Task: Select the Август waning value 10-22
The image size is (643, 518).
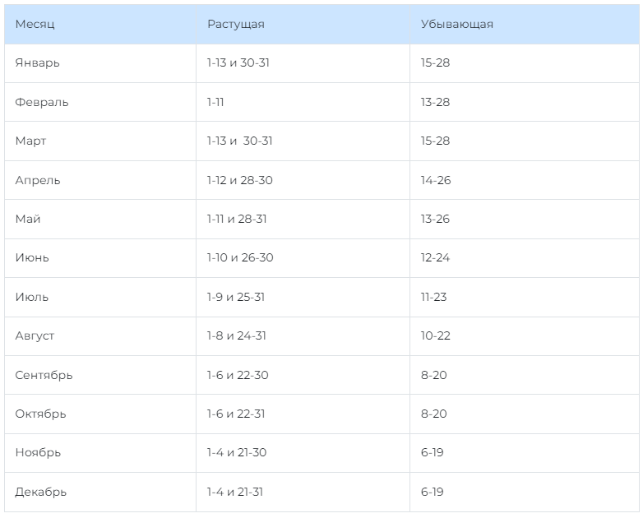Action: point(436,335)
